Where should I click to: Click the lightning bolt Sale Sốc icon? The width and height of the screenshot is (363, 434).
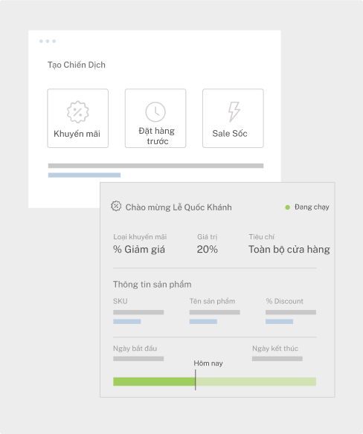(x=234, y=111)
